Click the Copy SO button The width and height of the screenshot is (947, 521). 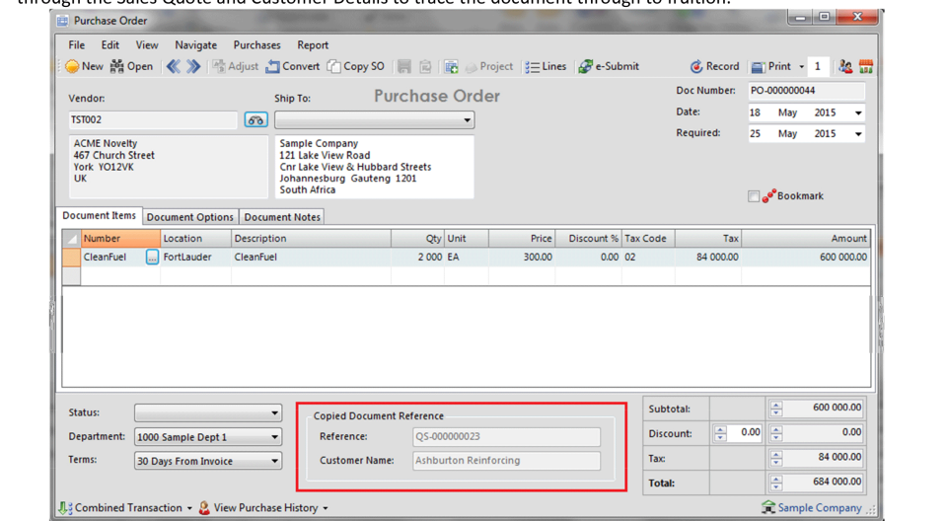pyautogui.click(x=356, y=66)
